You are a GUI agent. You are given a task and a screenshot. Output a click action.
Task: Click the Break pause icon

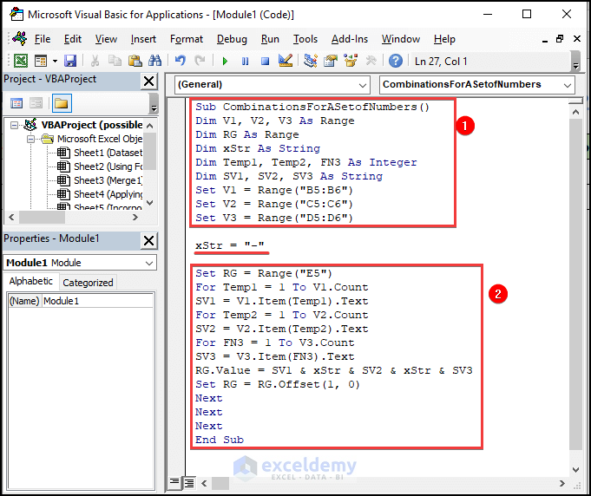245,61
